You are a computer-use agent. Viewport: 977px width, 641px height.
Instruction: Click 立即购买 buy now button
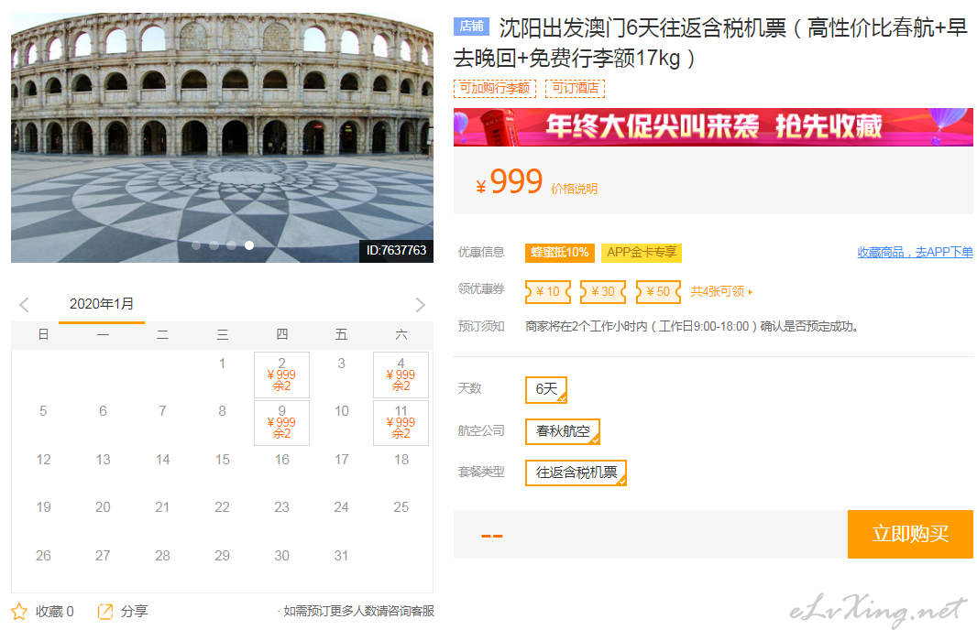[x=910, y=534]
